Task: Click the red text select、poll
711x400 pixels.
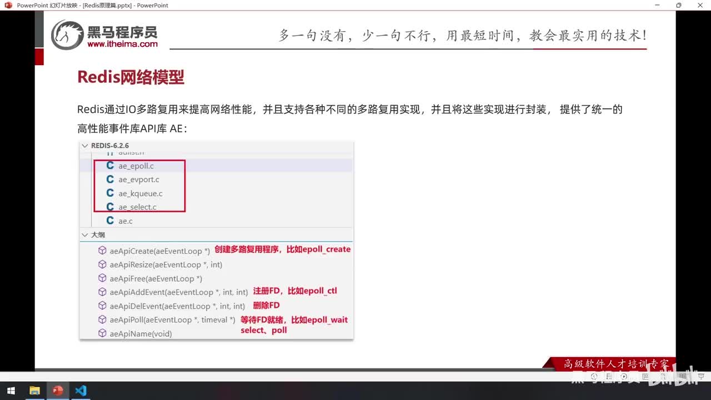Action: [x=264, y=330]
